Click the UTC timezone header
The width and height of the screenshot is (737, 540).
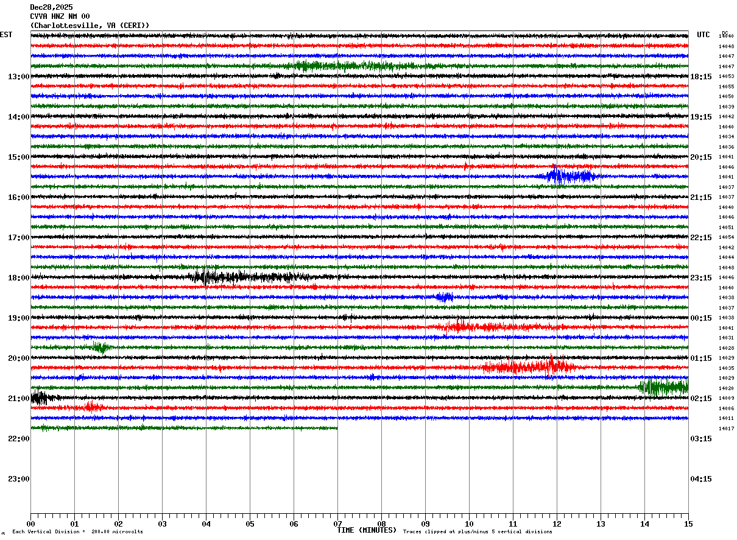(703, 35)
